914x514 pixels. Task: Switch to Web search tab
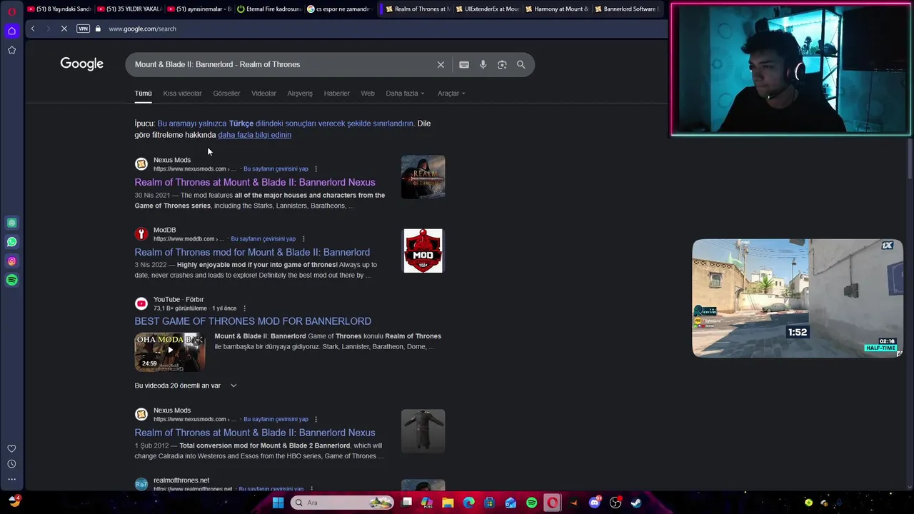368,94
